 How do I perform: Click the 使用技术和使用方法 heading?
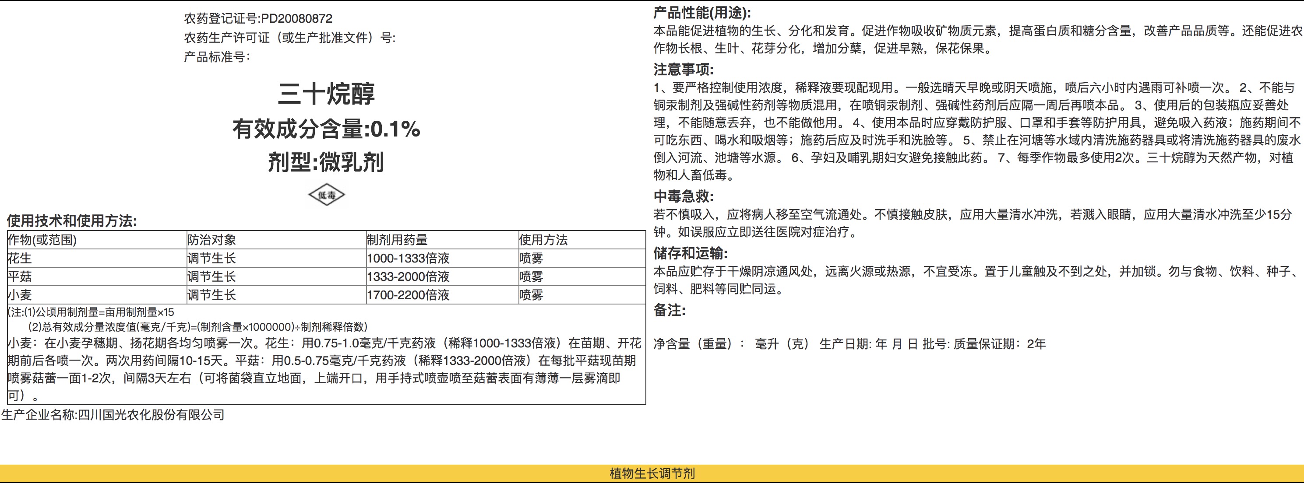71,220
